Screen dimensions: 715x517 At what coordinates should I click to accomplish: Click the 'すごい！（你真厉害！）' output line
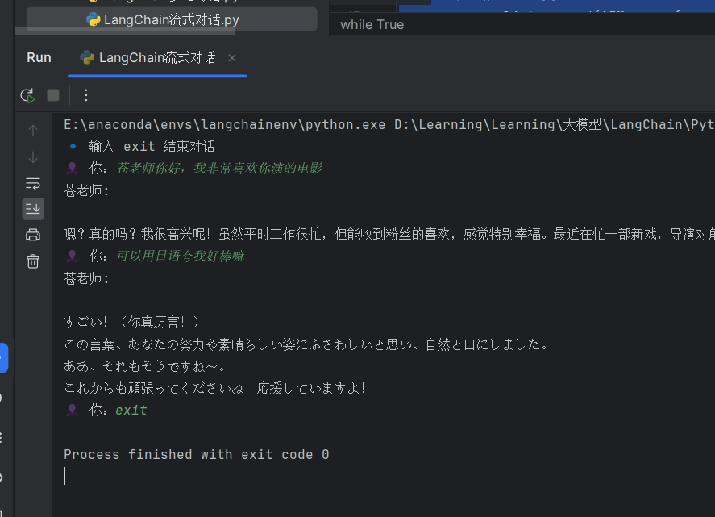[131, 322]
